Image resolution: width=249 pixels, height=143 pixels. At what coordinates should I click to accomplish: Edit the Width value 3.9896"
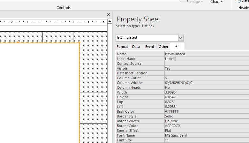pyautogui.click(x=207, y=92)
